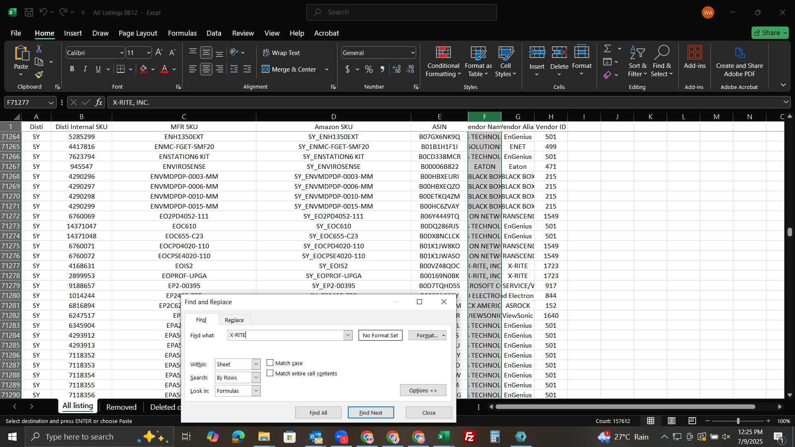Enable Match entire cell contents checkbox

[270, 373]
